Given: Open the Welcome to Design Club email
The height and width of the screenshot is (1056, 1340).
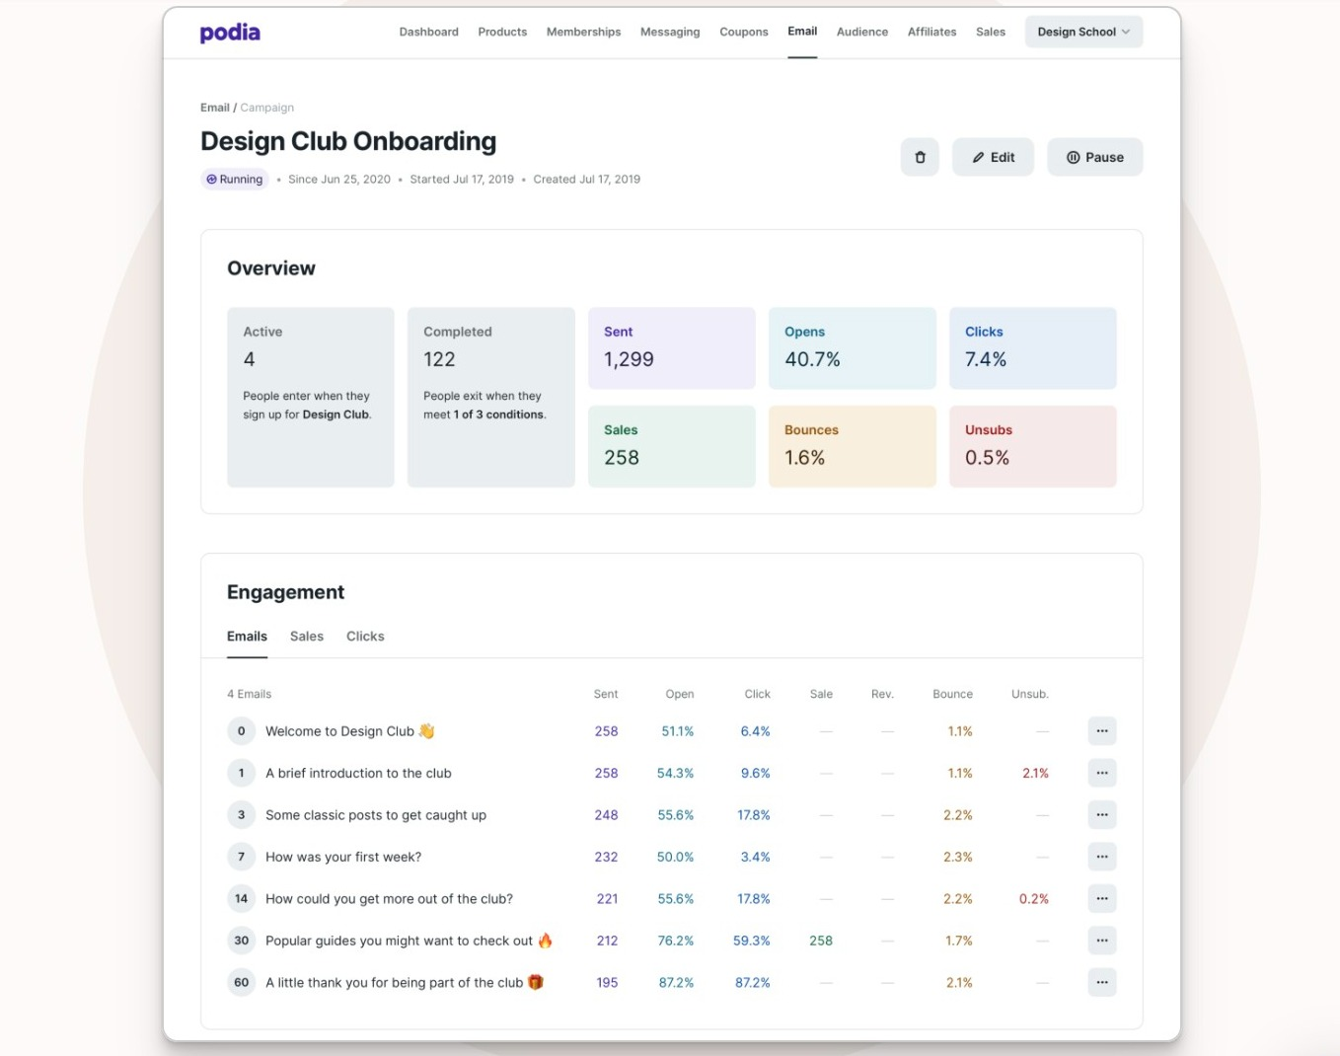Looking at the screenshot, I should (350, 731).
